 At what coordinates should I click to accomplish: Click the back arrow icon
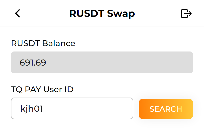pyautogui.click(x=18, y=13)
